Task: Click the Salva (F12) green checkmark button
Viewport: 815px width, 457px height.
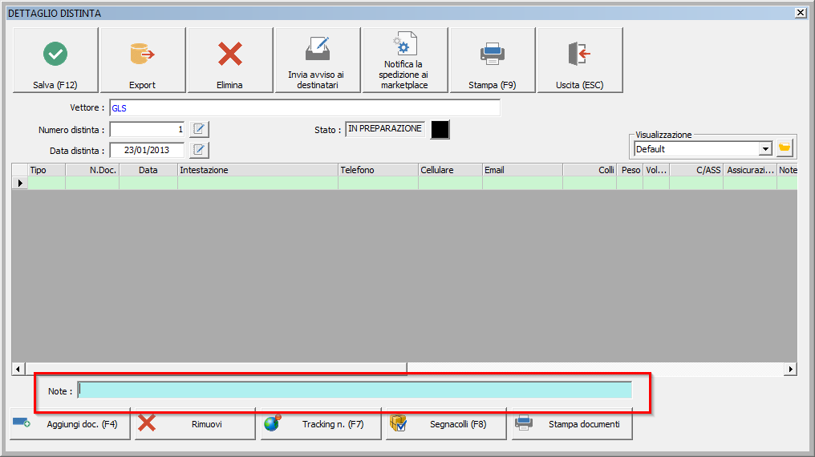Action: (x=55, y=60)
